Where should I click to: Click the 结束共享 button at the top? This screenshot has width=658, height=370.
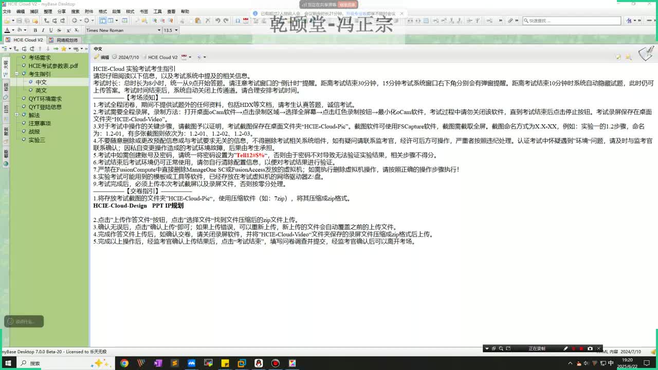347,5
